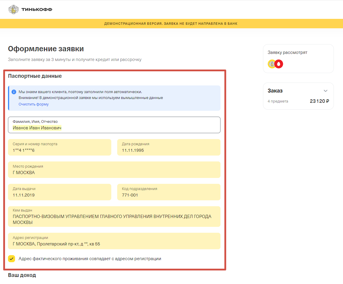Click the Ваш доход section heading
This screenshot has height=284, width=343.
point(22,275)
